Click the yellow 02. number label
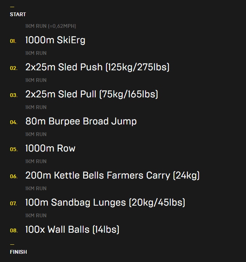This screenshot has width=246, height=262. [14, 68]
